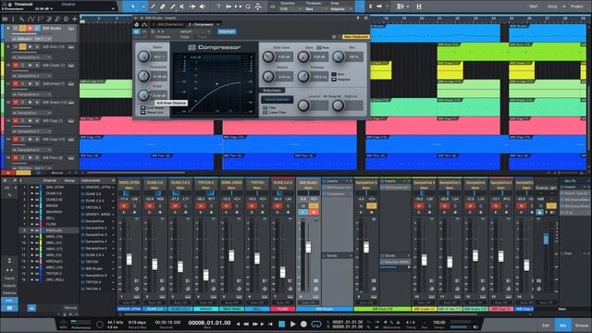Screen dimensions: 592x333
Task: Click the Fast Forward button in transport
Action: click(255, 324)
